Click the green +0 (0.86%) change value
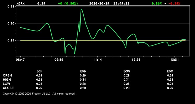The image size is (195, 104). click(68, 3)
